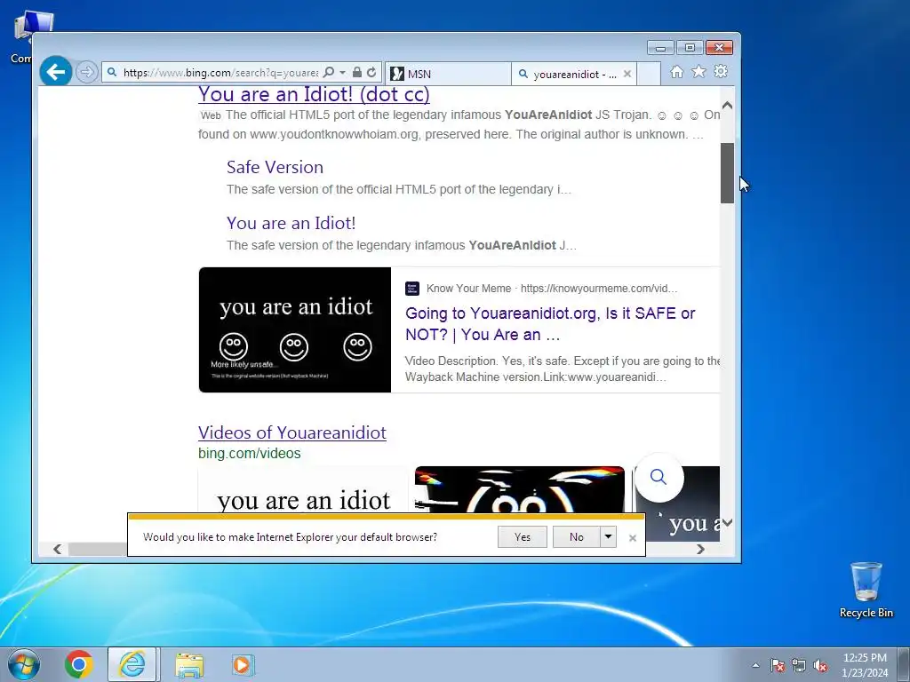Viewport: 910px width, 682px height.
Task: View the security lock icon report
Action: coord(357,73)
